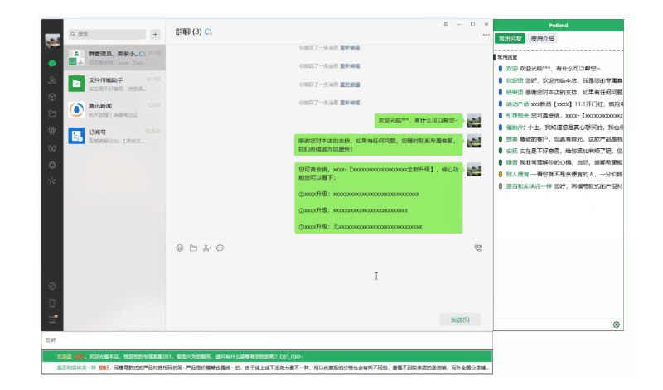663x390 pixels.
Task: Open the Favorites cube icon in sidebar
Action: tap(52, 96)
